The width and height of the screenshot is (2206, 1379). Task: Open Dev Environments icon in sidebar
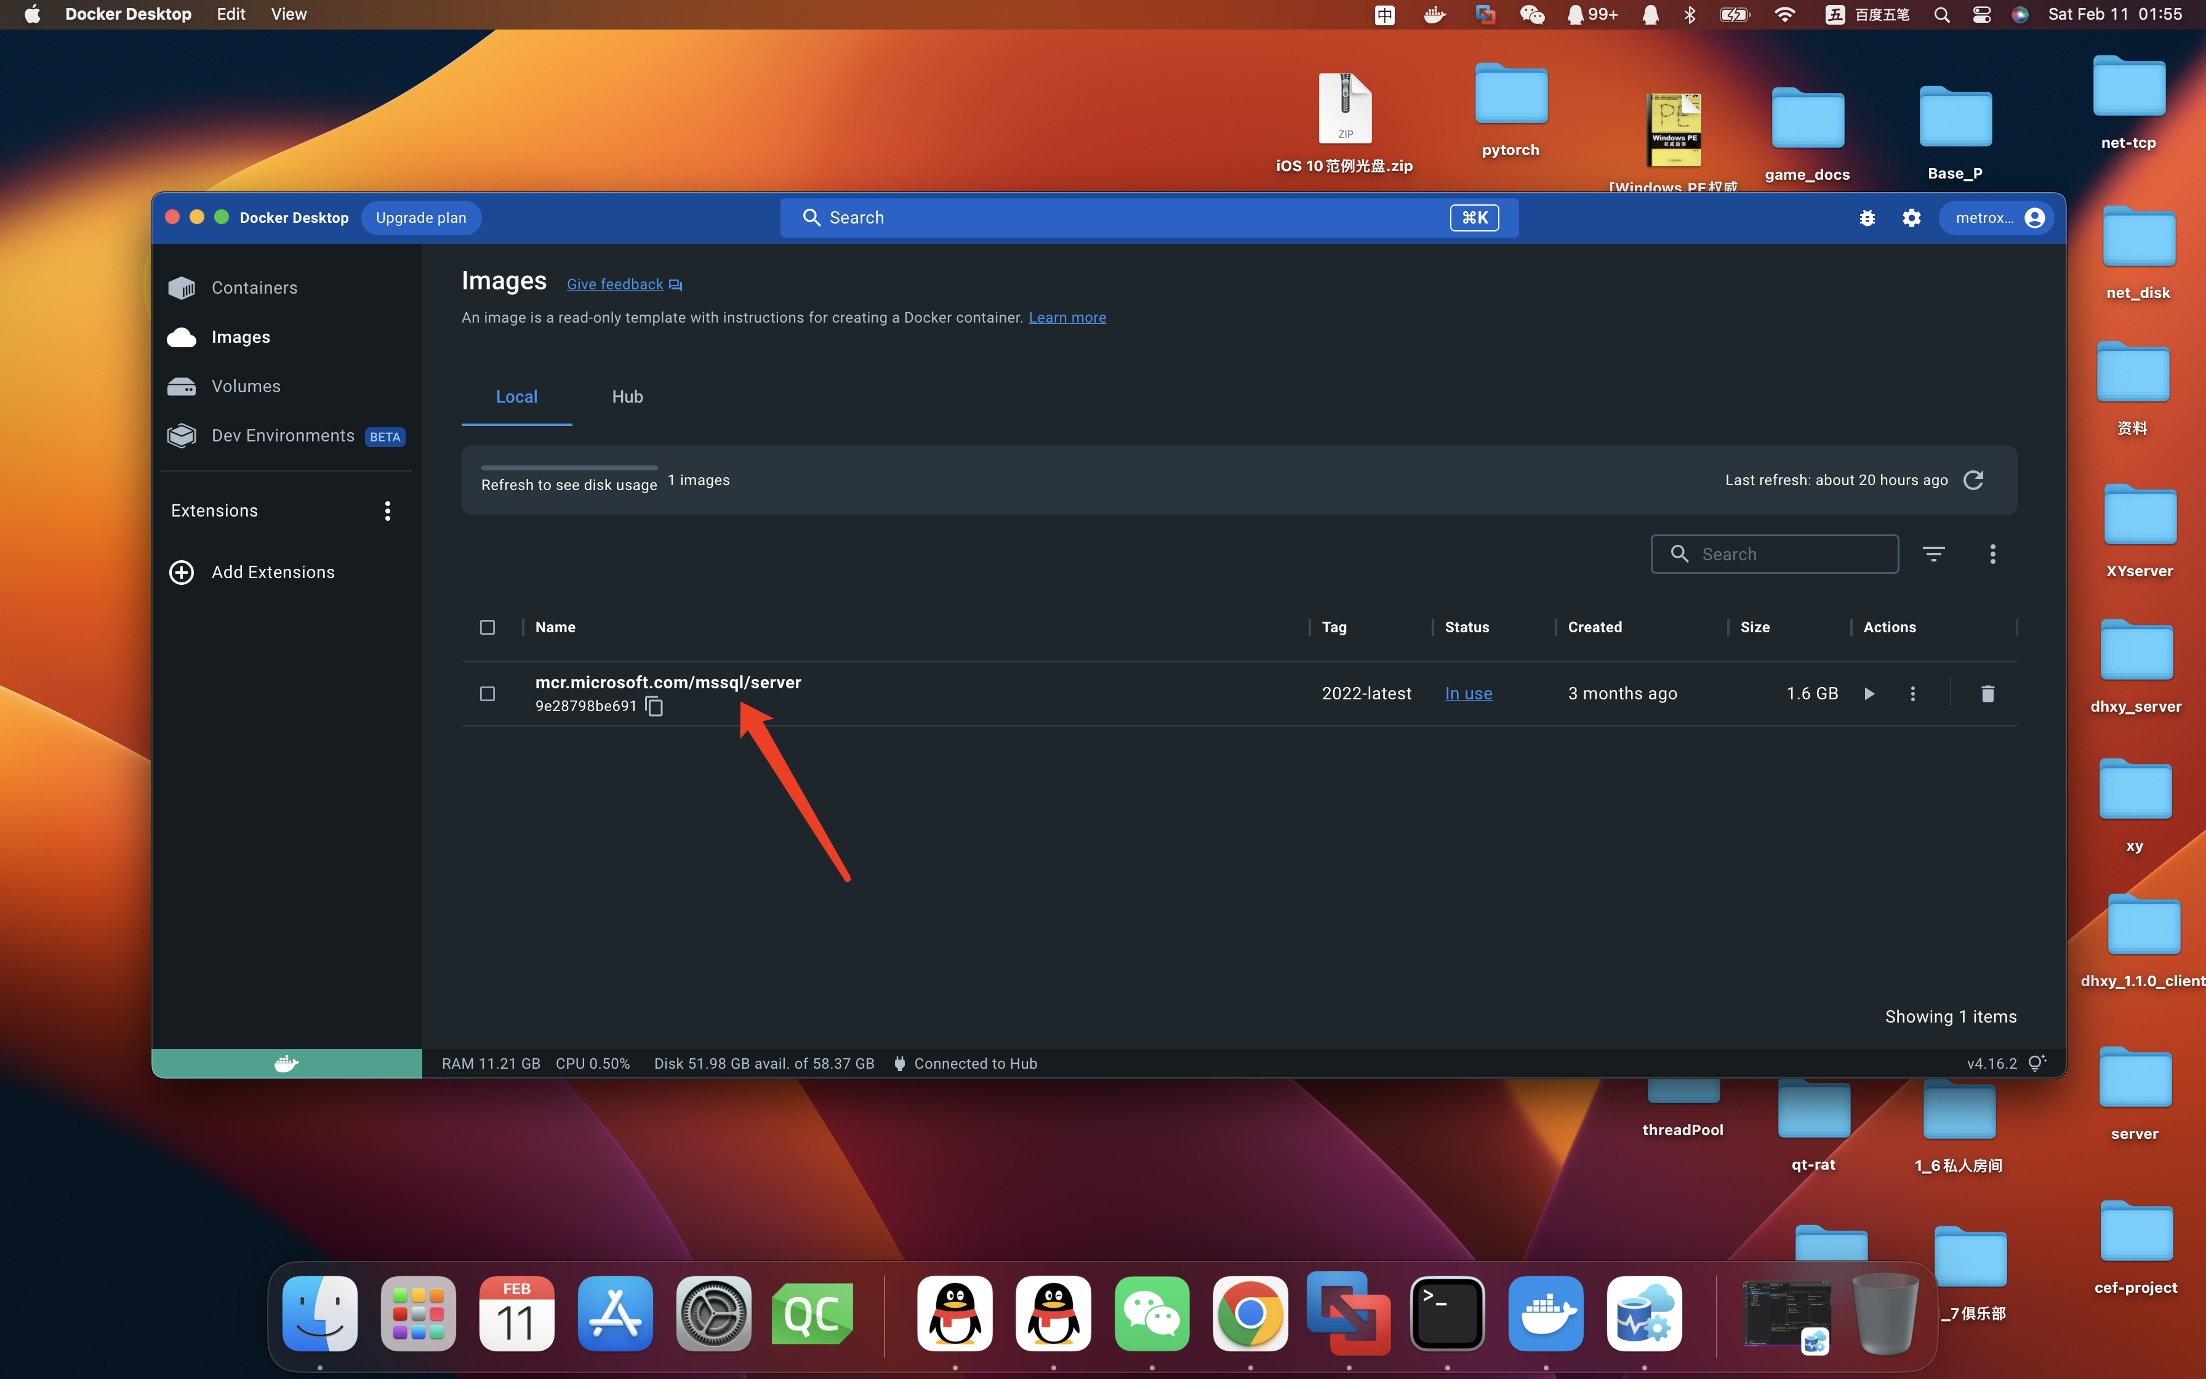182,436
